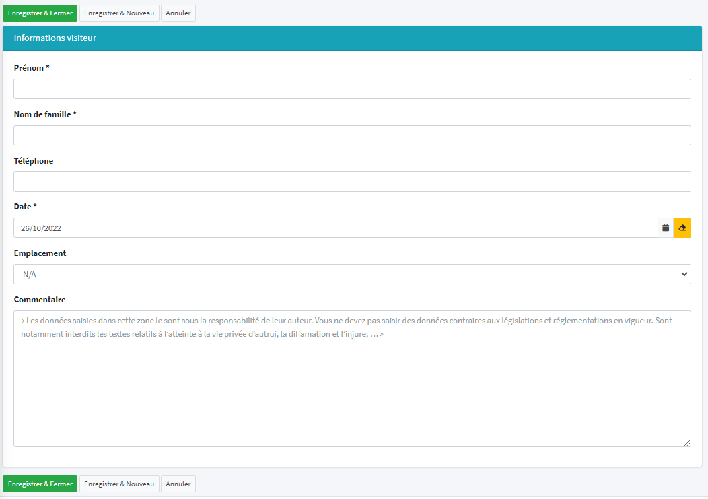Click the Commentaire label text

point(40,300)
